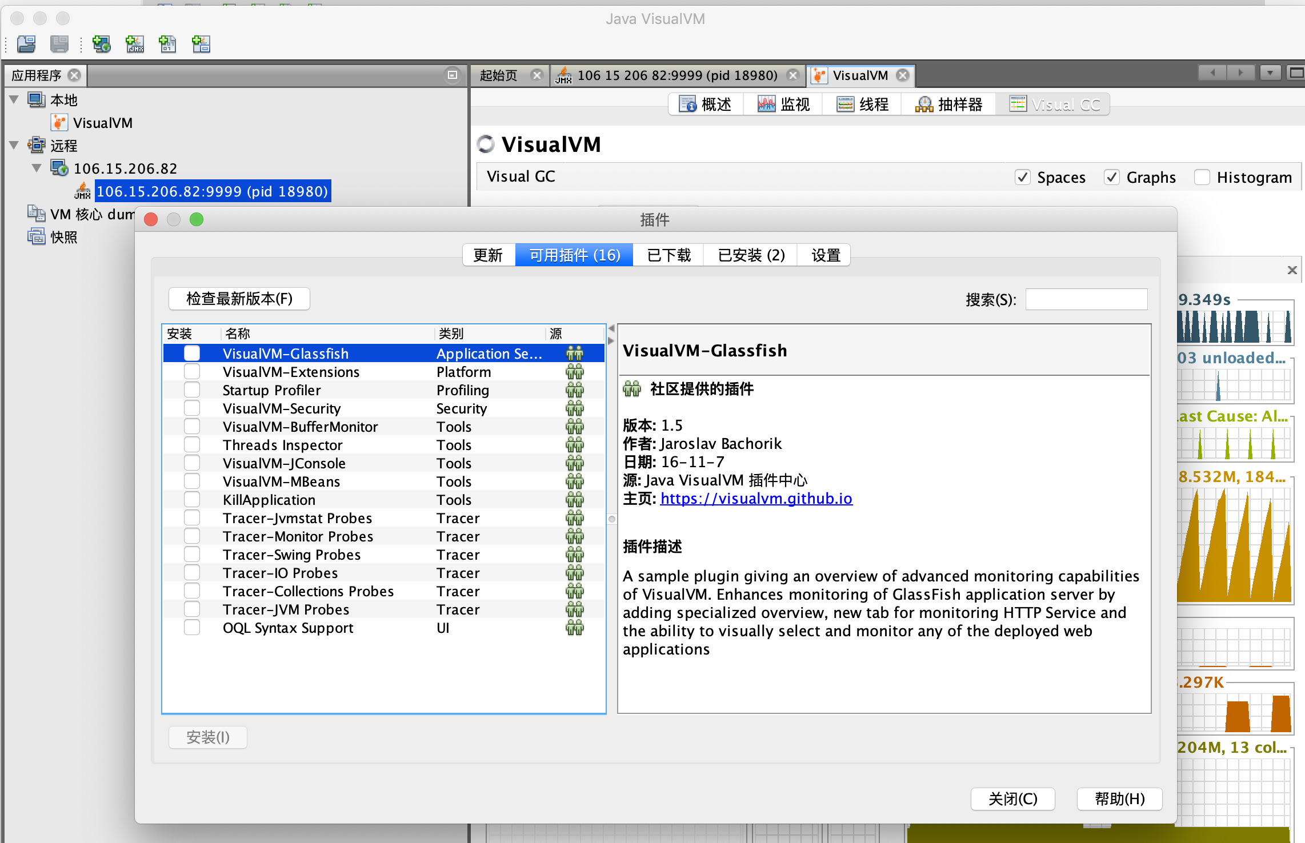Image resolution: width=1305 pixels, height=843 pixels.
Task: Switch to the 已安装 (2) tab
Action: [751, 255]
